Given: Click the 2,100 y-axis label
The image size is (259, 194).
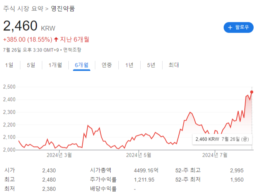Looking at the screenshot, I should [x=9, y=137].
